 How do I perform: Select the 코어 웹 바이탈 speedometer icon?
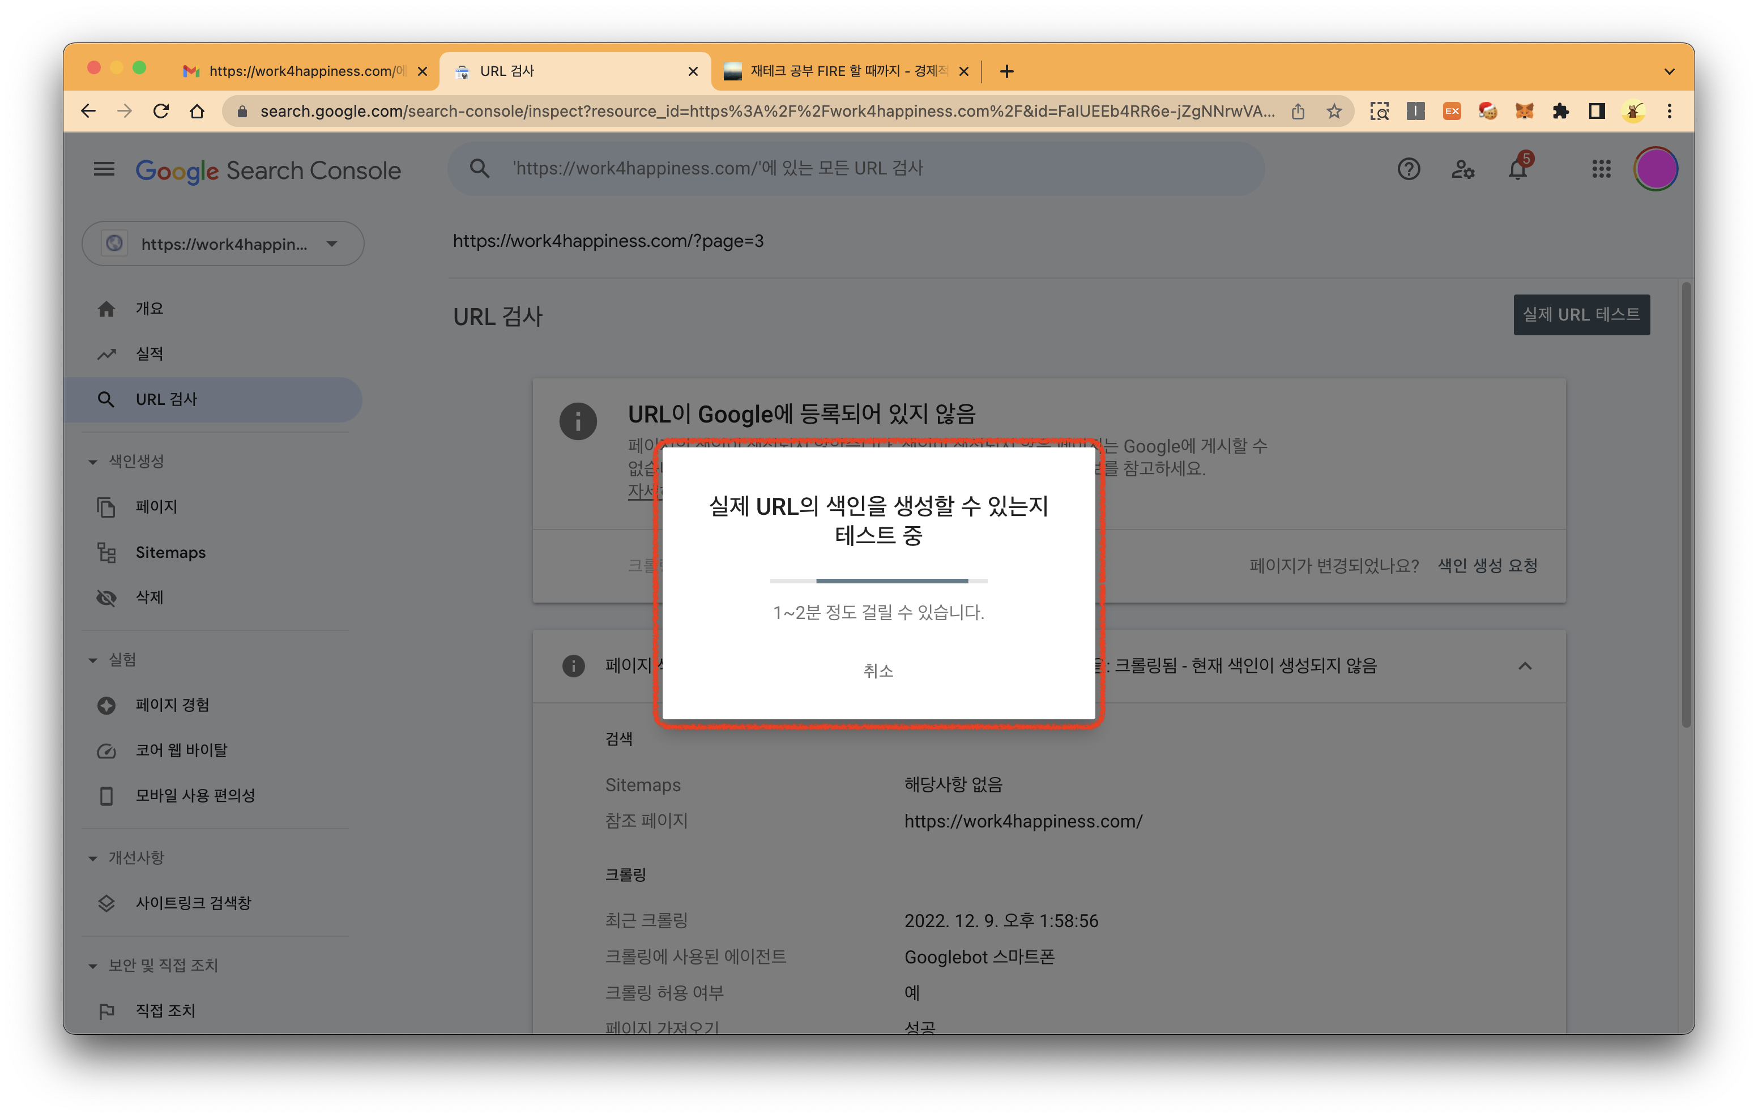pyautogui.click(x=106, y=750)
